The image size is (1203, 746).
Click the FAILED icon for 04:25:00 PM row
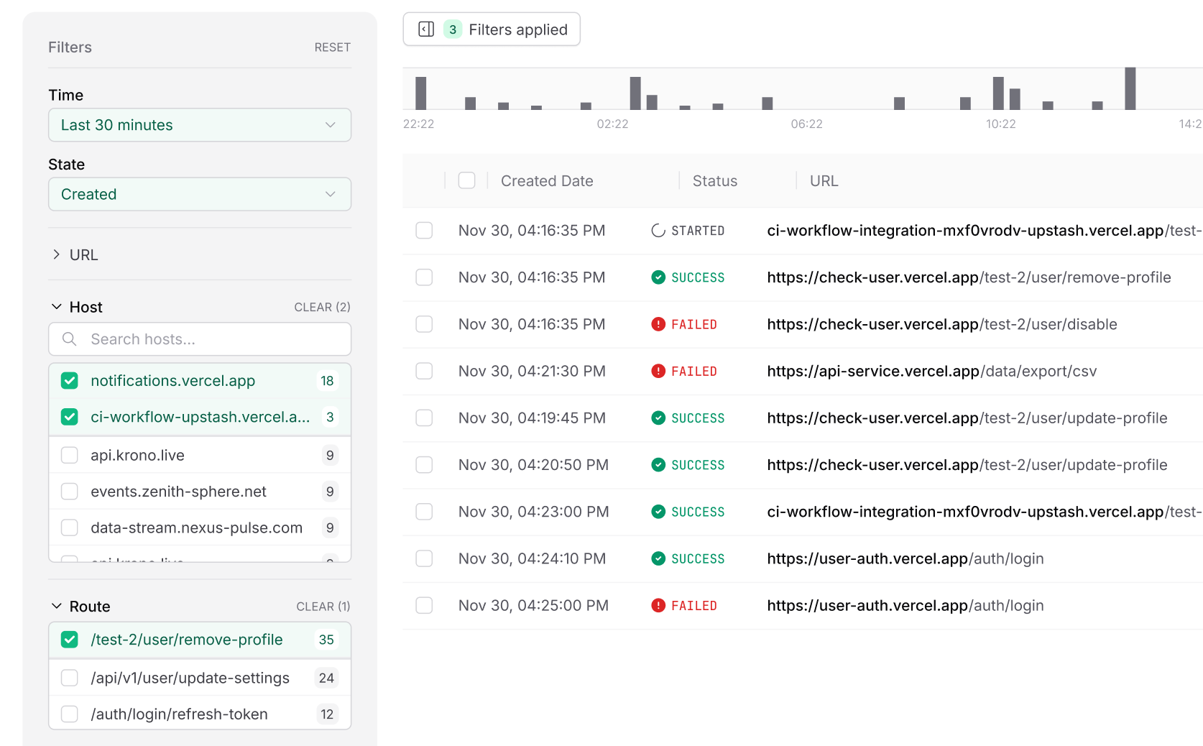(x=658, y=606)
